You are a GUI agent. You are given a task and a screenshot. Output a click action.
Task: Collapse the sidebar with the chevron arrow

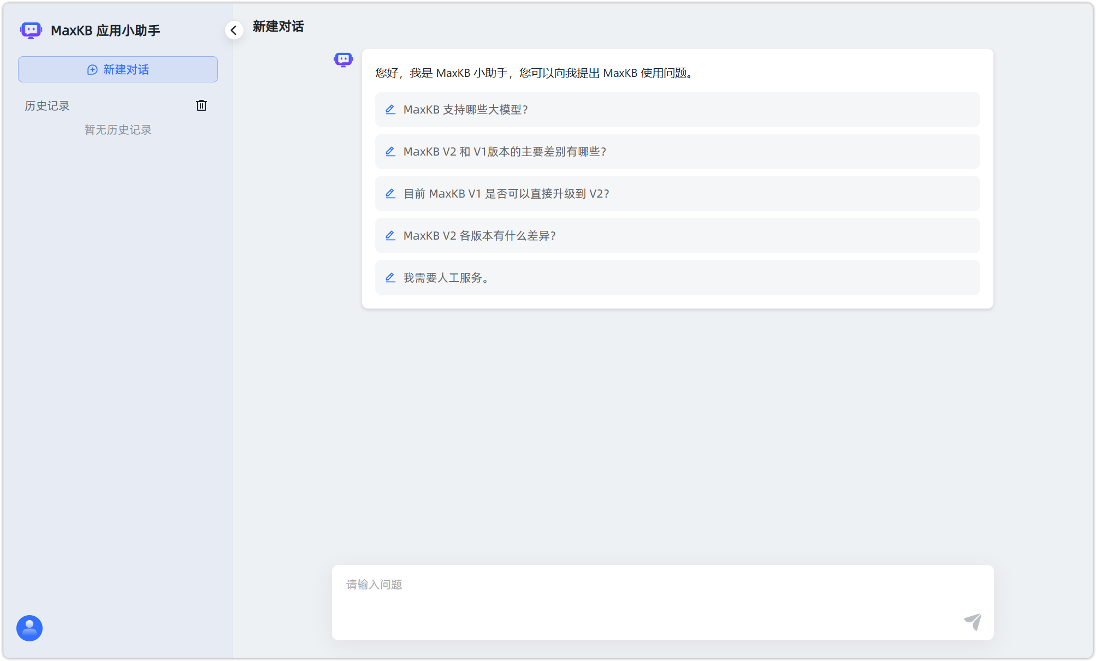(x=234, y=30)
